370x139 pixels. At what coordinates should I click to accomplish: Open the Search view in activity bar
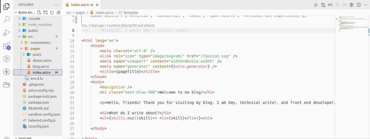(7, 19)
